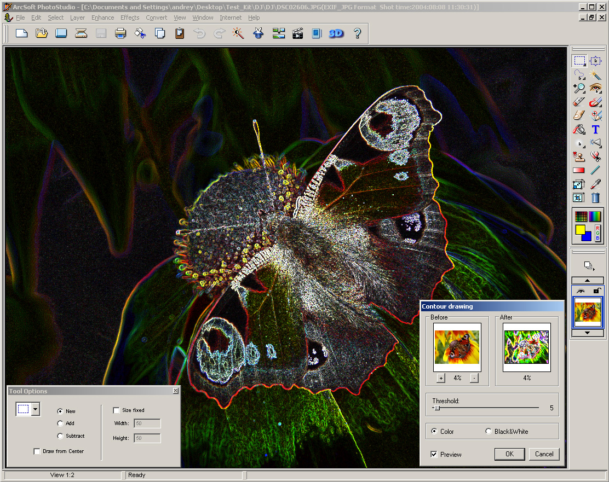Select the Zoom magnifier tool
The image size is (609, 482).
coord(579,88)
